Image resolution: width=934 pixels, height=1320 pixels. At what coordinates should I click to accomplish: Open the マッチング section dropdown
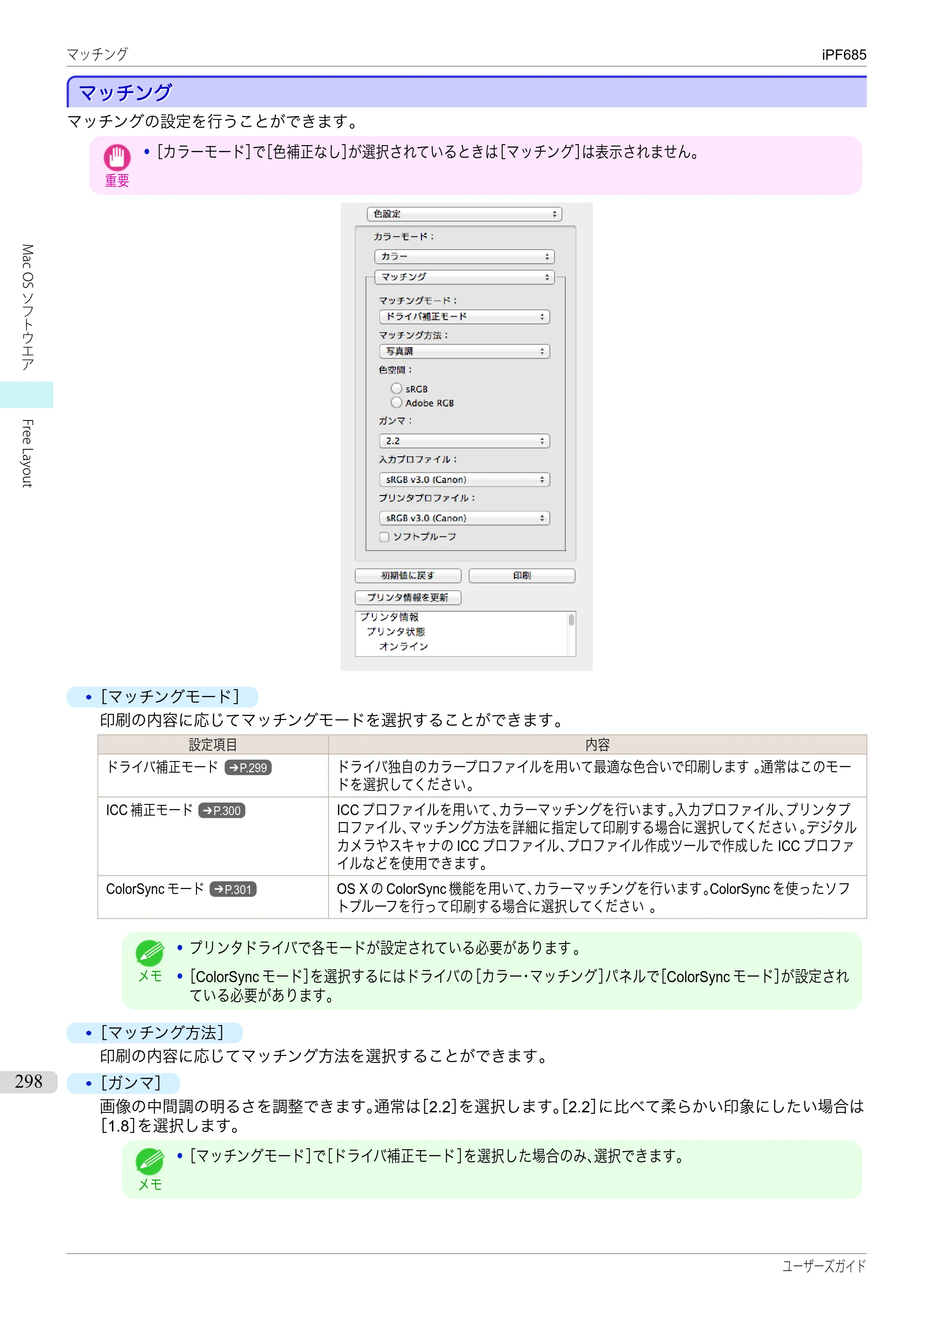pos(464,277)
